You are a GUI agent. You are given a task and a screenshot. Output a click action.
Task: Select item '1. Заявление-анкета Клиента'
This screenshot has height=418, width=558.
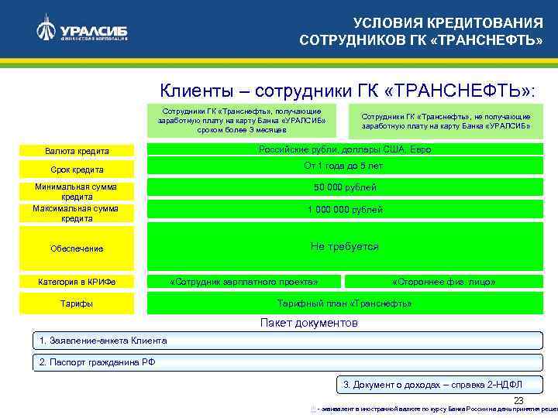click(x=288, y=341)
